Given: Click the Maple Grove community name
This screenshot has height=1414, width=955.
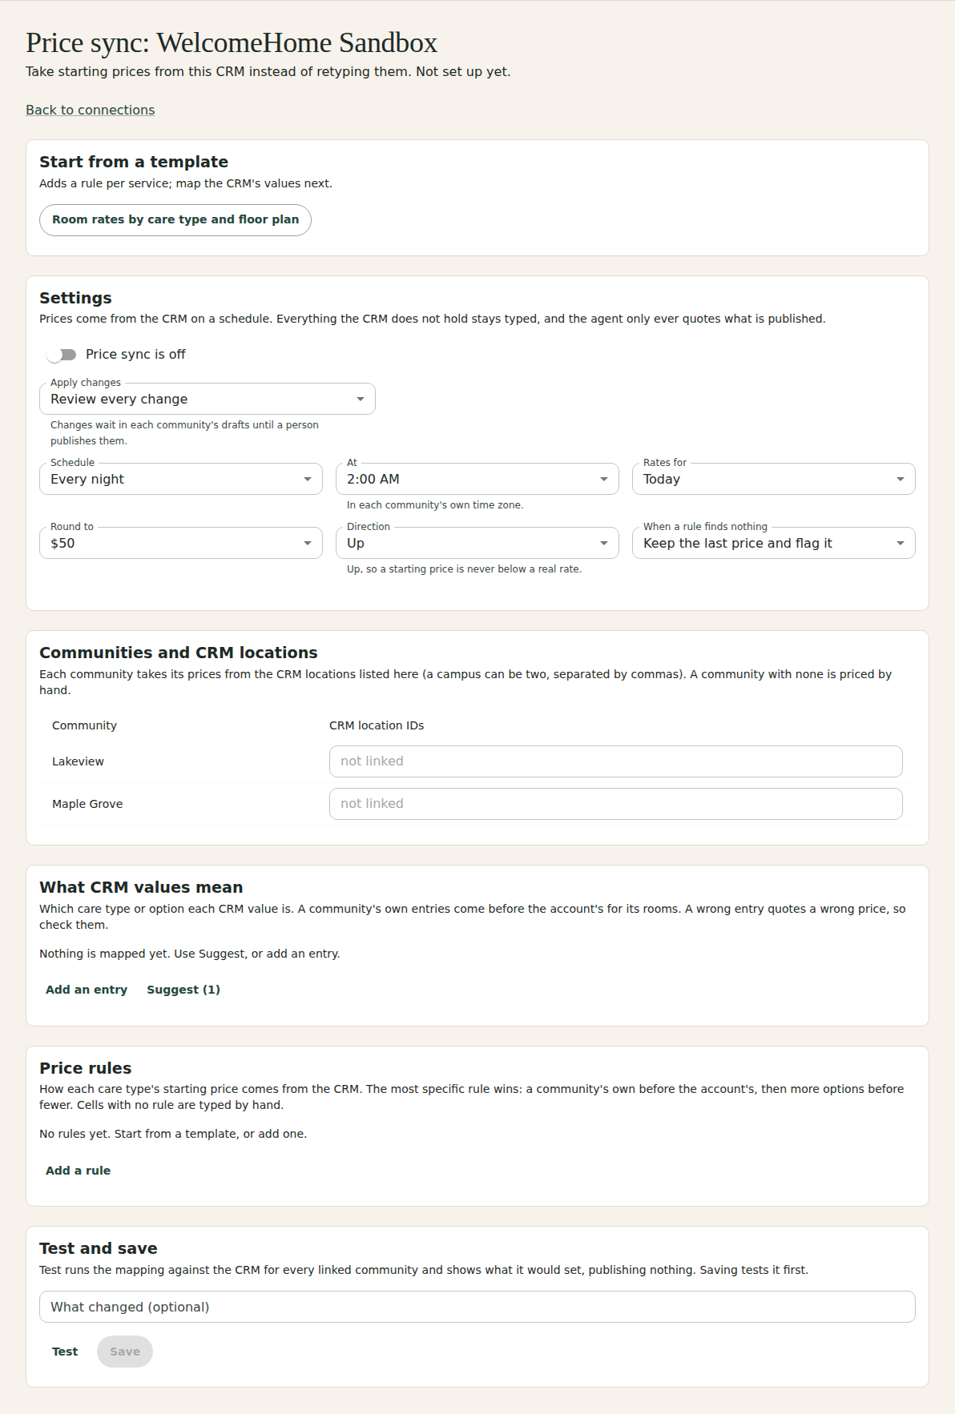Looking at the screenshot, I should pyautogui.click(x=87, y=804).
